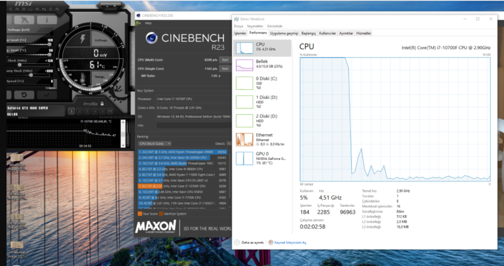Screen dimensions: 504x266
Task: Switch to the Hizmetler tab
Action: click(x=363, y=34)
